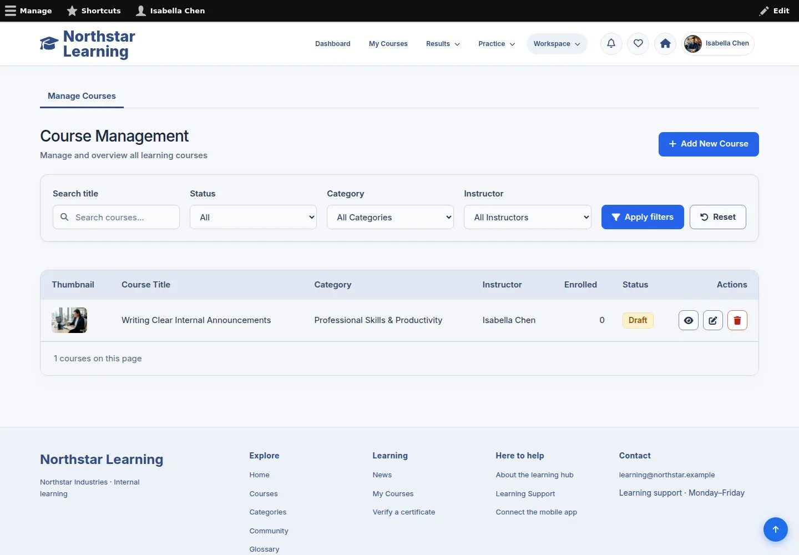This screenshot has height=555, width=799.
Task: Expand the Workspace menu
Action: 557,44
